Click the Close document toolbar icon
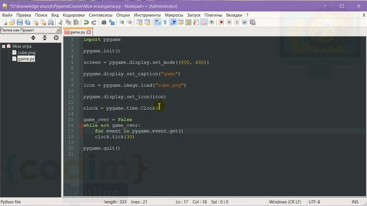Screen dimensions: 367x206 tap(36, 22)
